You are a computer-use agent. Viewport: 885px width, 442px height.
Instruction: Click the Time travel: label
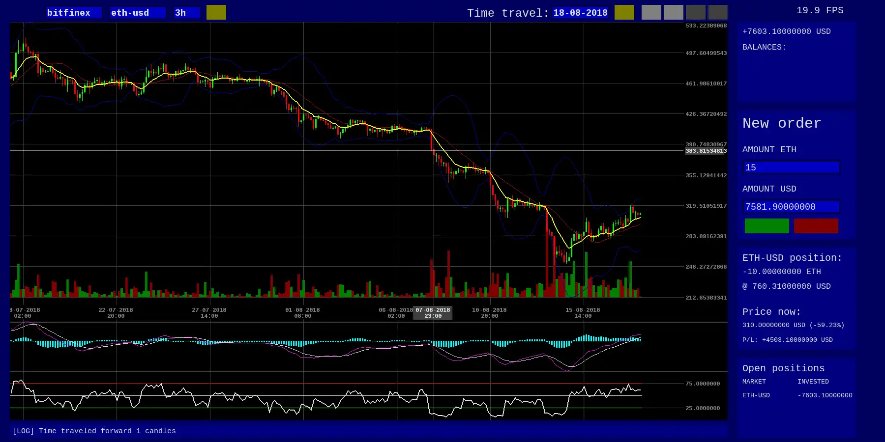(508, 13)
